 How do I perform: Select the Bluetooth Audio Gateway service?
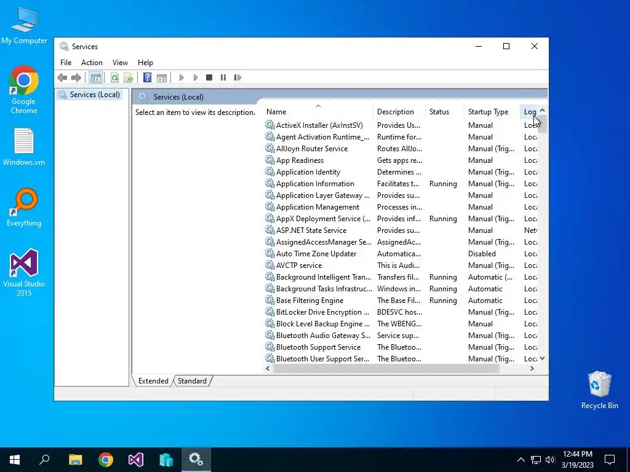401,335
